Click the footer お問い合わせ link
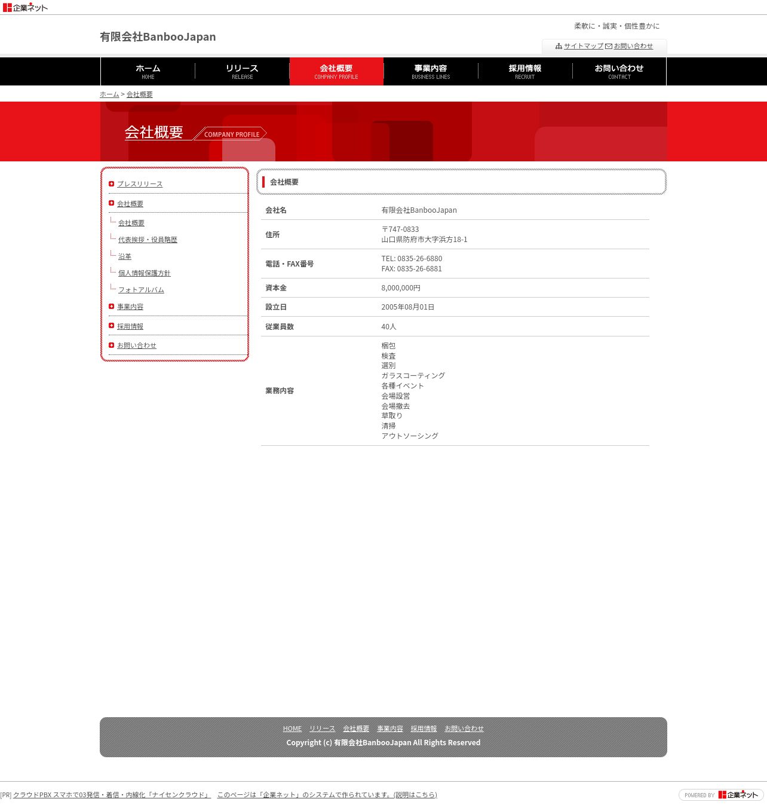This screenshot has height=808, width=767. (x=464, y=729)
